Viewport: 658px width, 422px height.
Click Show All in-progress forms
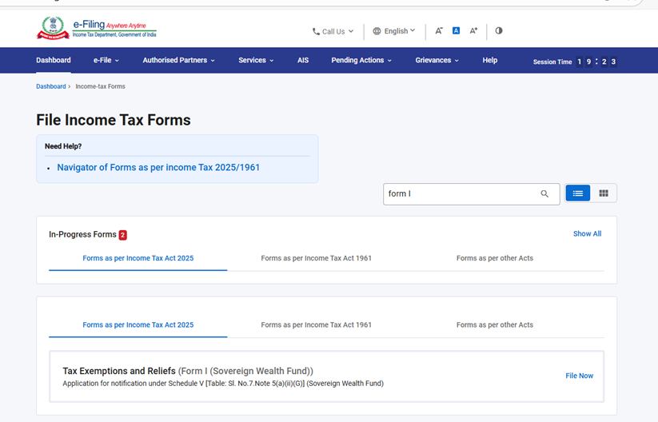coord(587,234)
